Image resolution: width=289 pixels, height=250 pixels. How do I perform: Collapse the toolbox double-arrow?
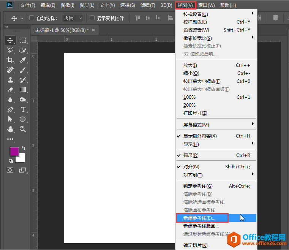coord(7,27)
